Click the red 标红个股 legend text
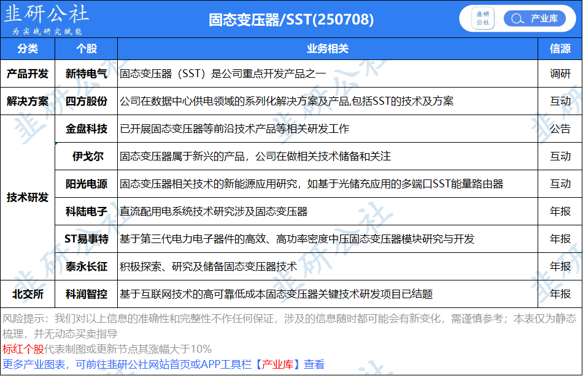This screenshot has height=376, width=583. (x=23, y=349)
